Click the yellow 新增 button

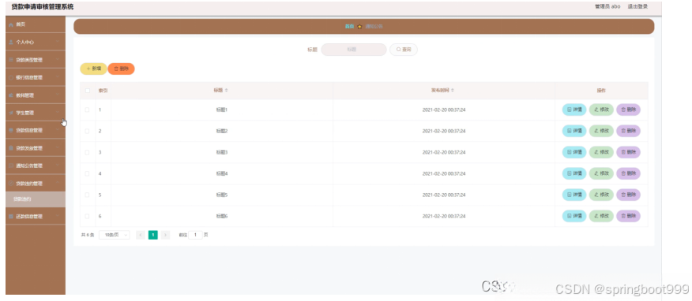pos(93,69)
